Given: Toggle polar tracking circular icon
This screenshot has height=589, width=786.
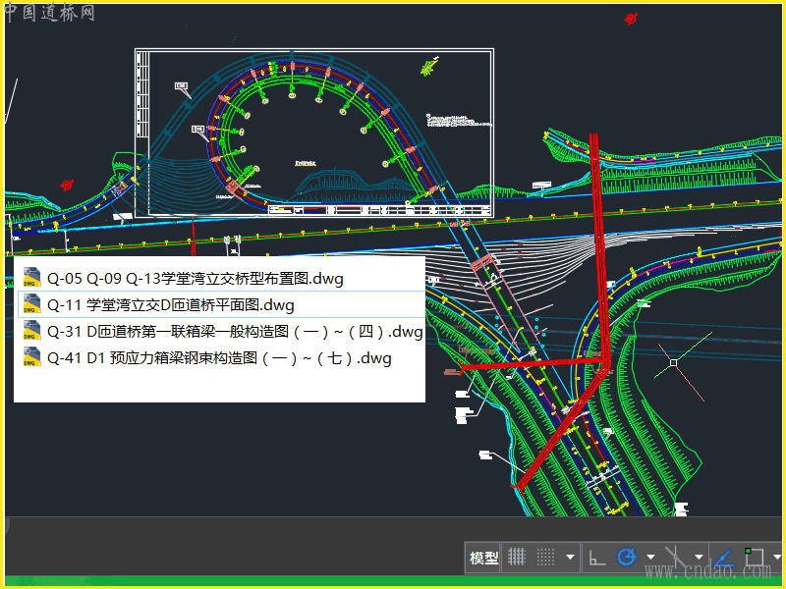Looking at the screenshot, I should (627, 557).
